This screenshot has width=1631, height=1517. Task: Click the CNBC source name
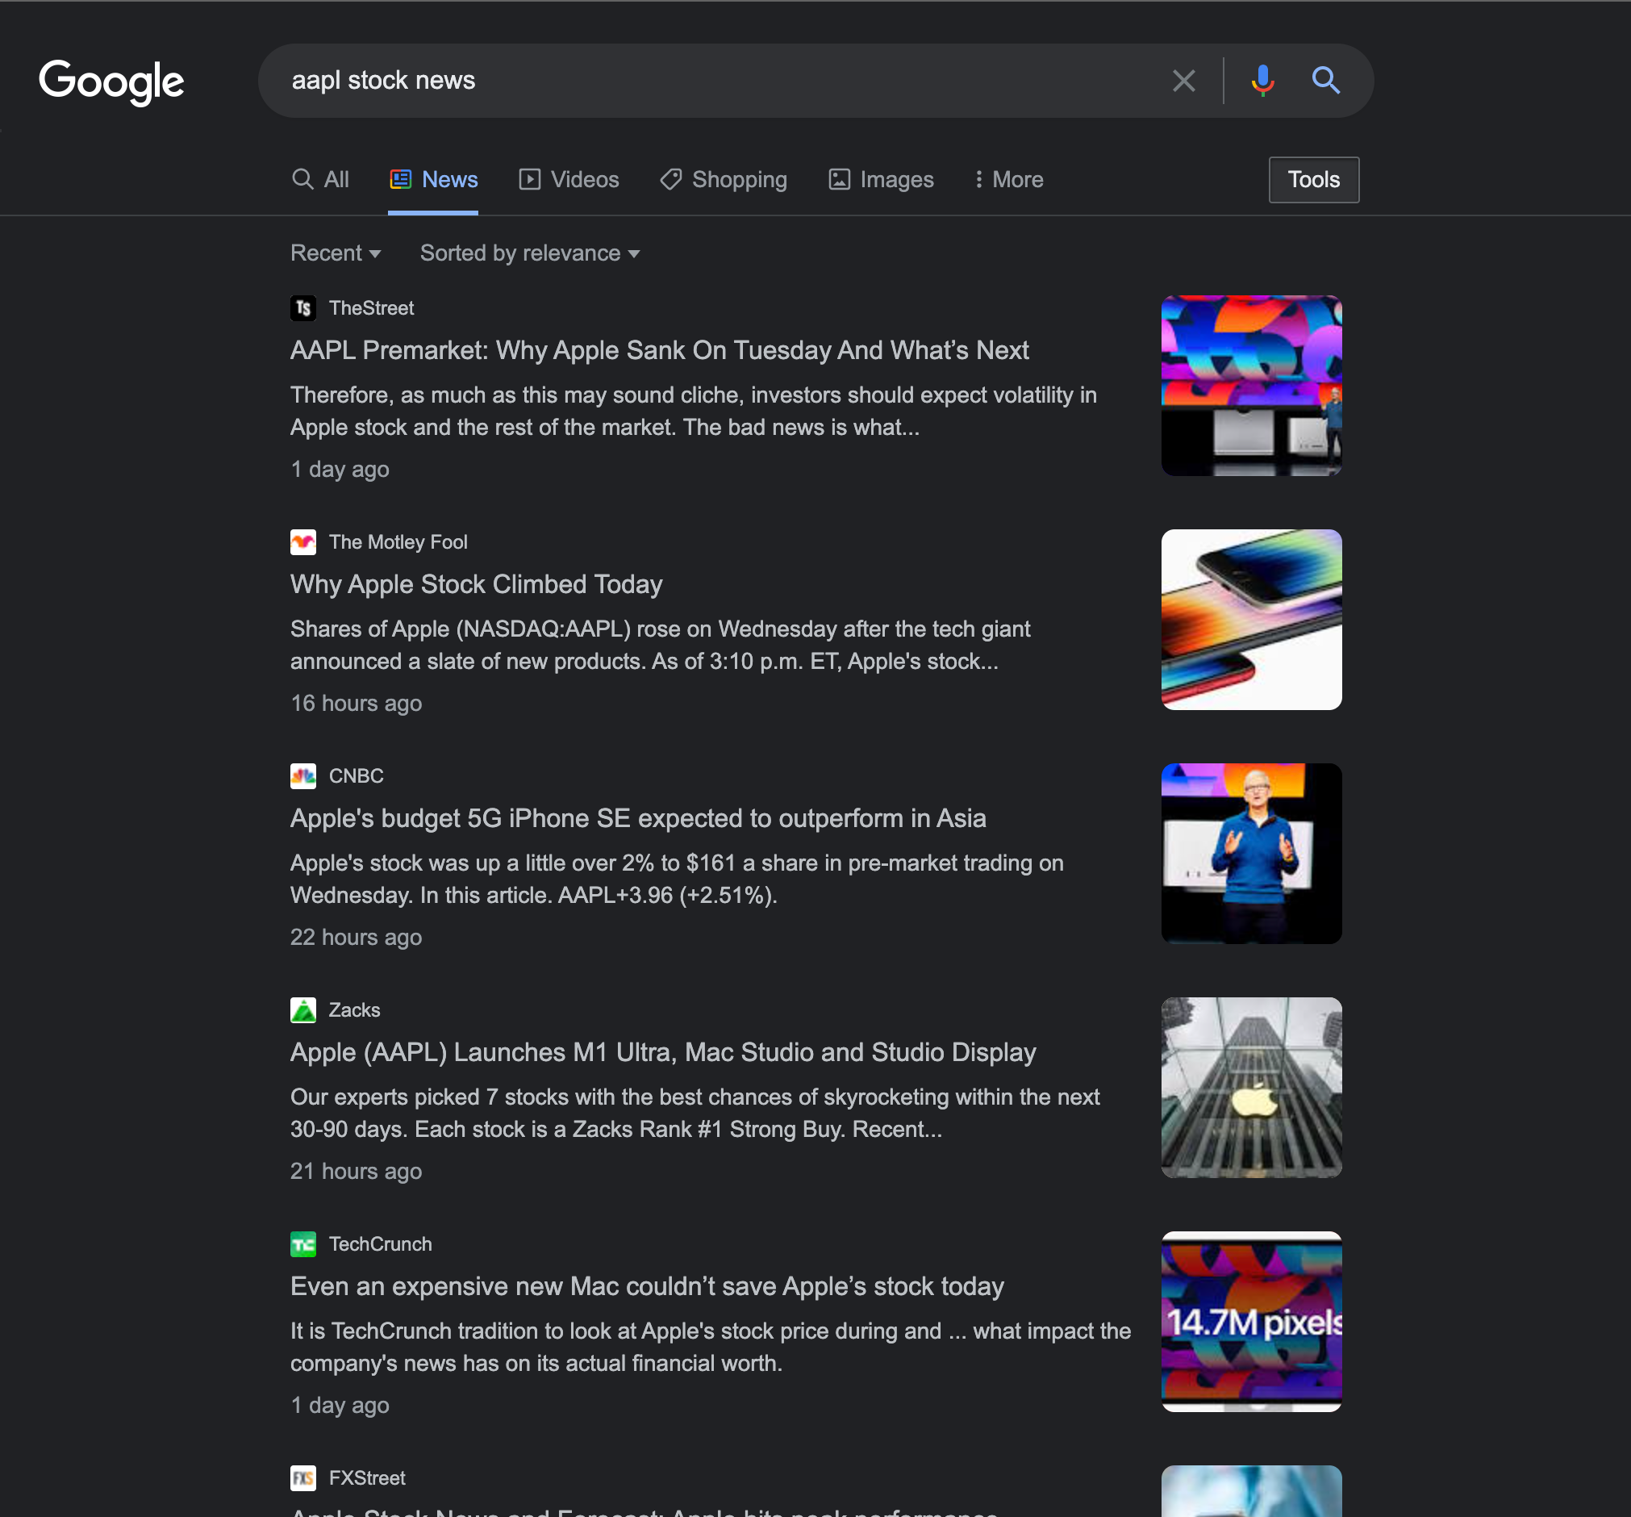click(356, 775)
